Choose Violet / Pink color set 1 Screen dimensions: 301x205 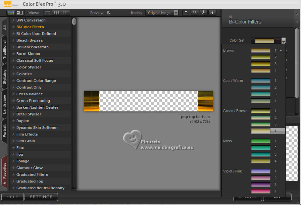tap(261, 171)
